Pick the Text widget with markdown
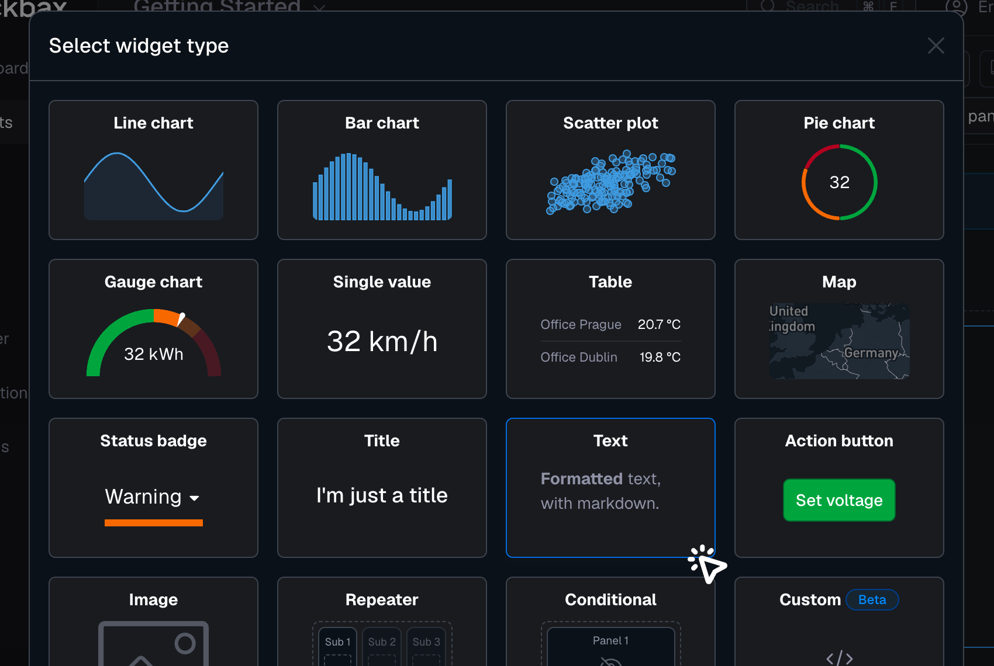The image size is (994, 666). 610,488
